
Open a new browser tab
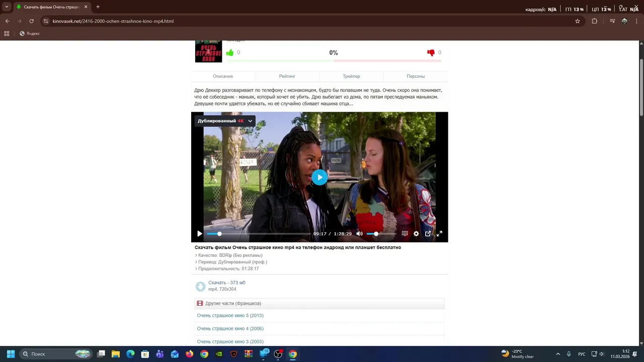coord(98,7)
